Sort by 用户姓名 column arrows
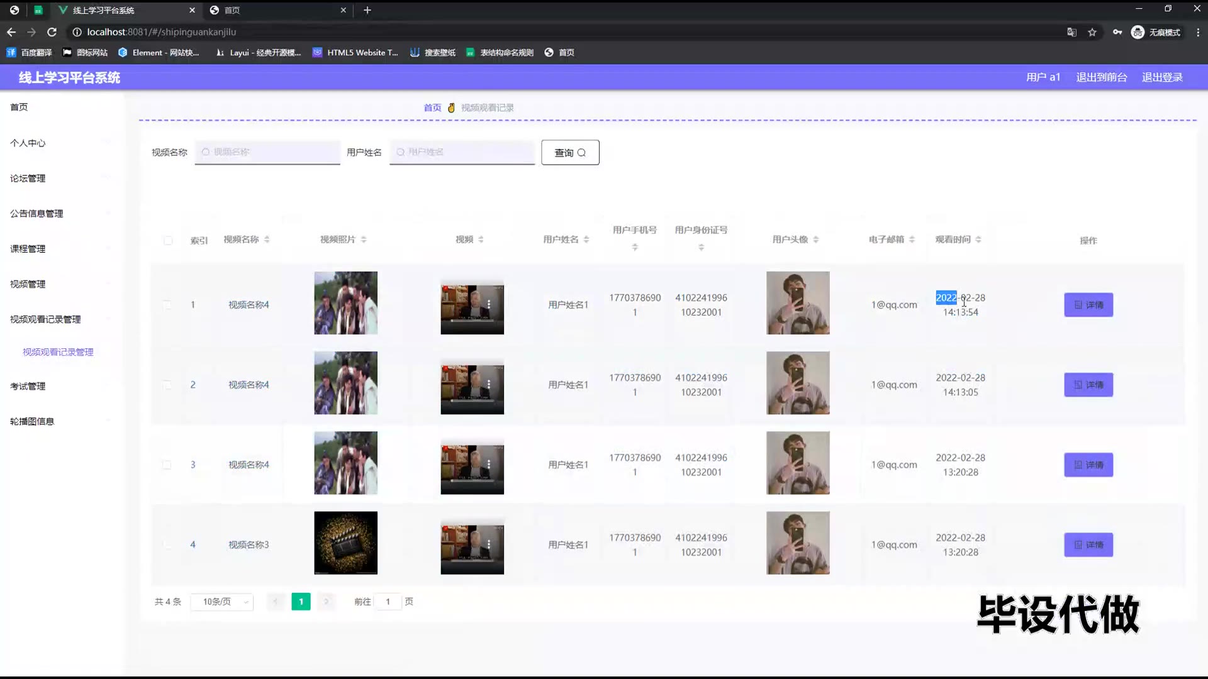Image resolution: width=1208 pixels, height=679 pixels. (x=586, y=240)
